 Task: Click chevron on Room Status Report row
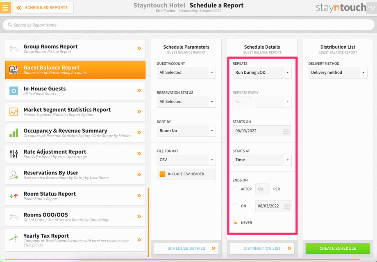pos(139,196)
